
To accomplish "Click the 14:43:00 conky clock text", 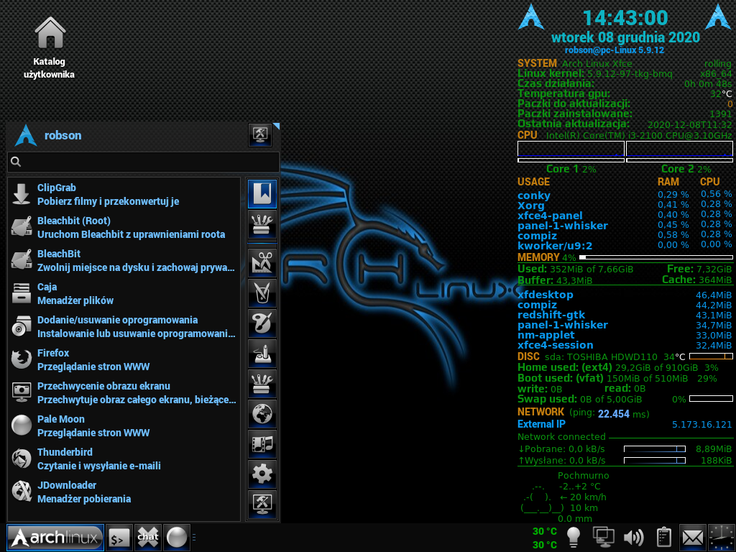I will point(625,18).
